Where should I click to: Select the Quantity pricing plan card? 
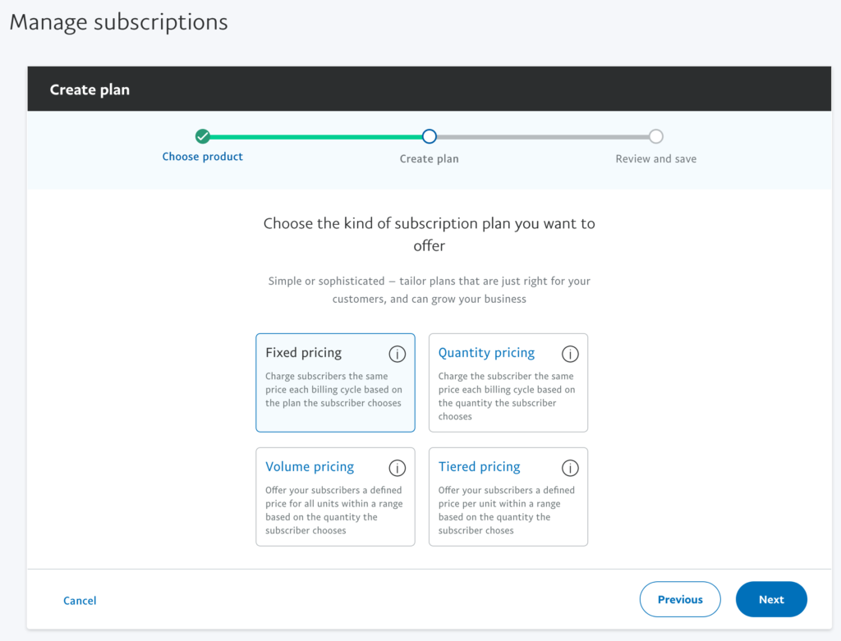[x=508, y=382]
